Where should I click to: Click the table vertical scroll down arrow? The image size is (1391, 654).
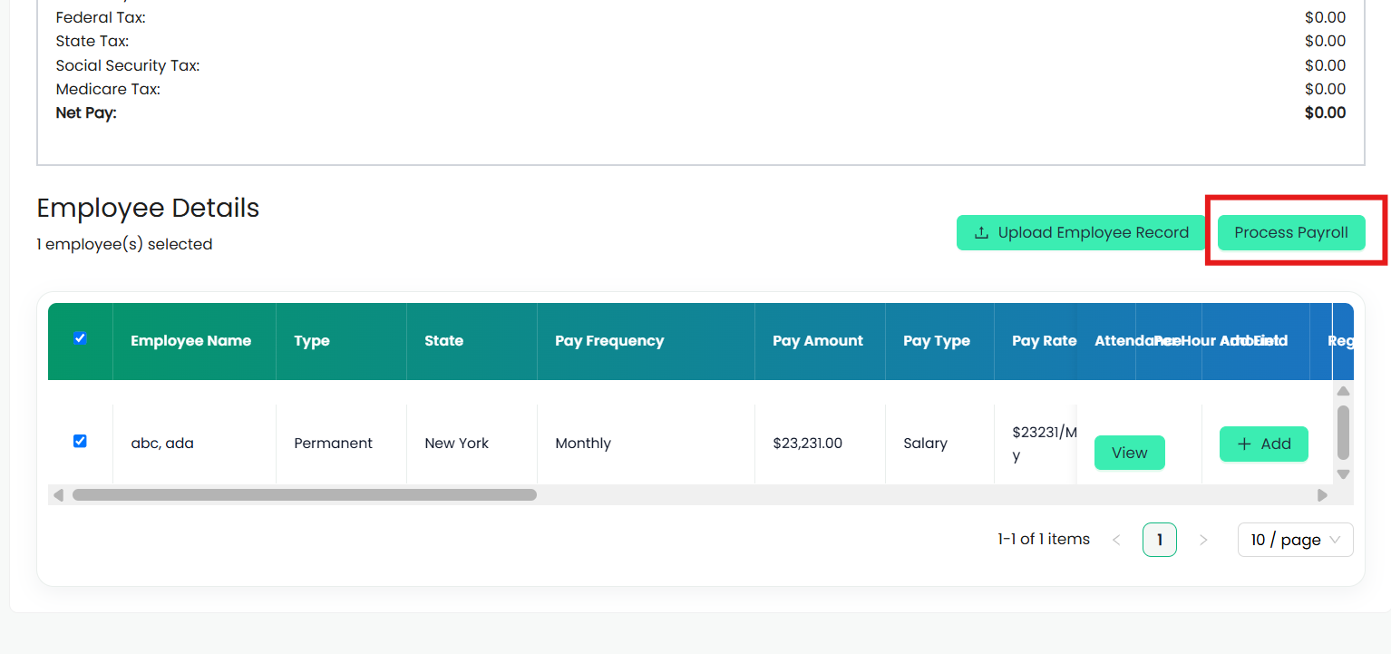[x=1344, y=473]
